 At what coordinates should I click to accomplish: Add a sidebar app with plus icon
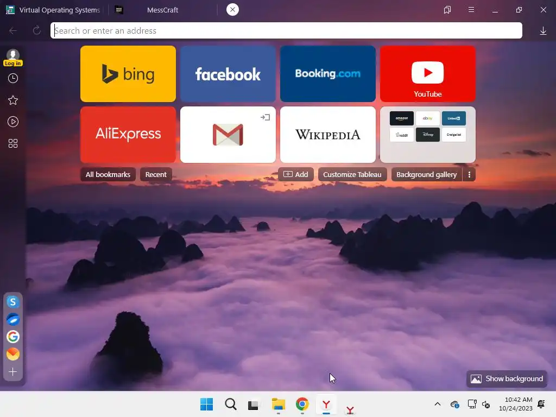pos(13,371)
